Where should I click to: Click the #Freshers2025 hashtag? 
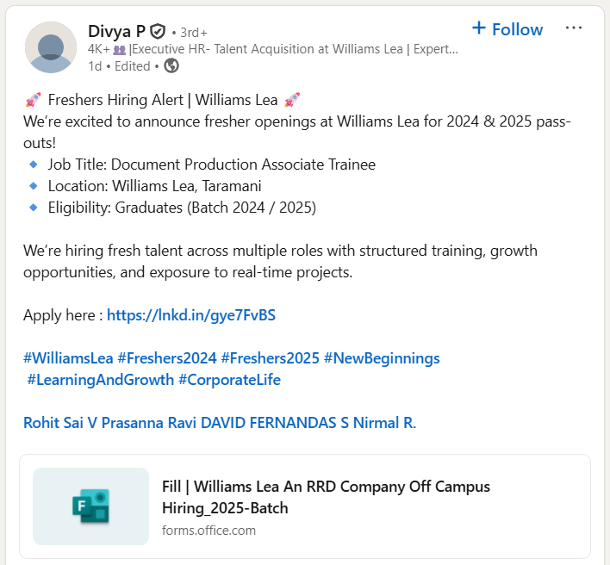[x=271, y=357]
